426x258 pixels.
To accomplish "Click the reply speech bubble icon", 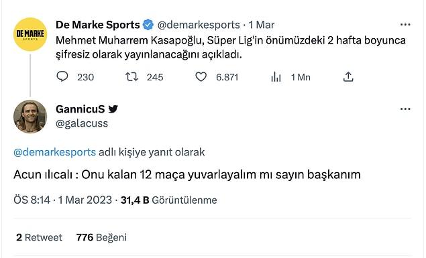I will pyautogui.click(x=62, y=77).
